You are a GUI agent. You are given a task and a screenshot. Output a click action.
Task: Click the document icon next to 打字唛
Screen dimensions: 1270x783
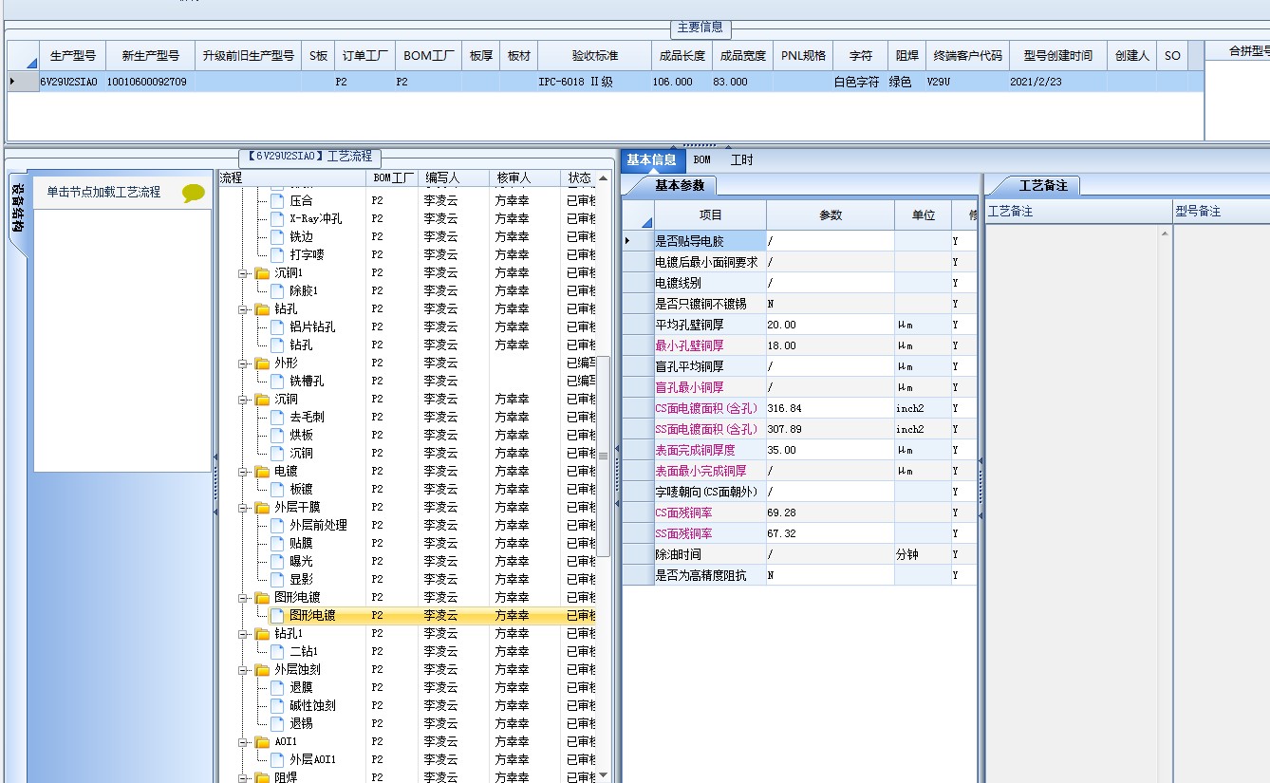click(x=277, y=255)
